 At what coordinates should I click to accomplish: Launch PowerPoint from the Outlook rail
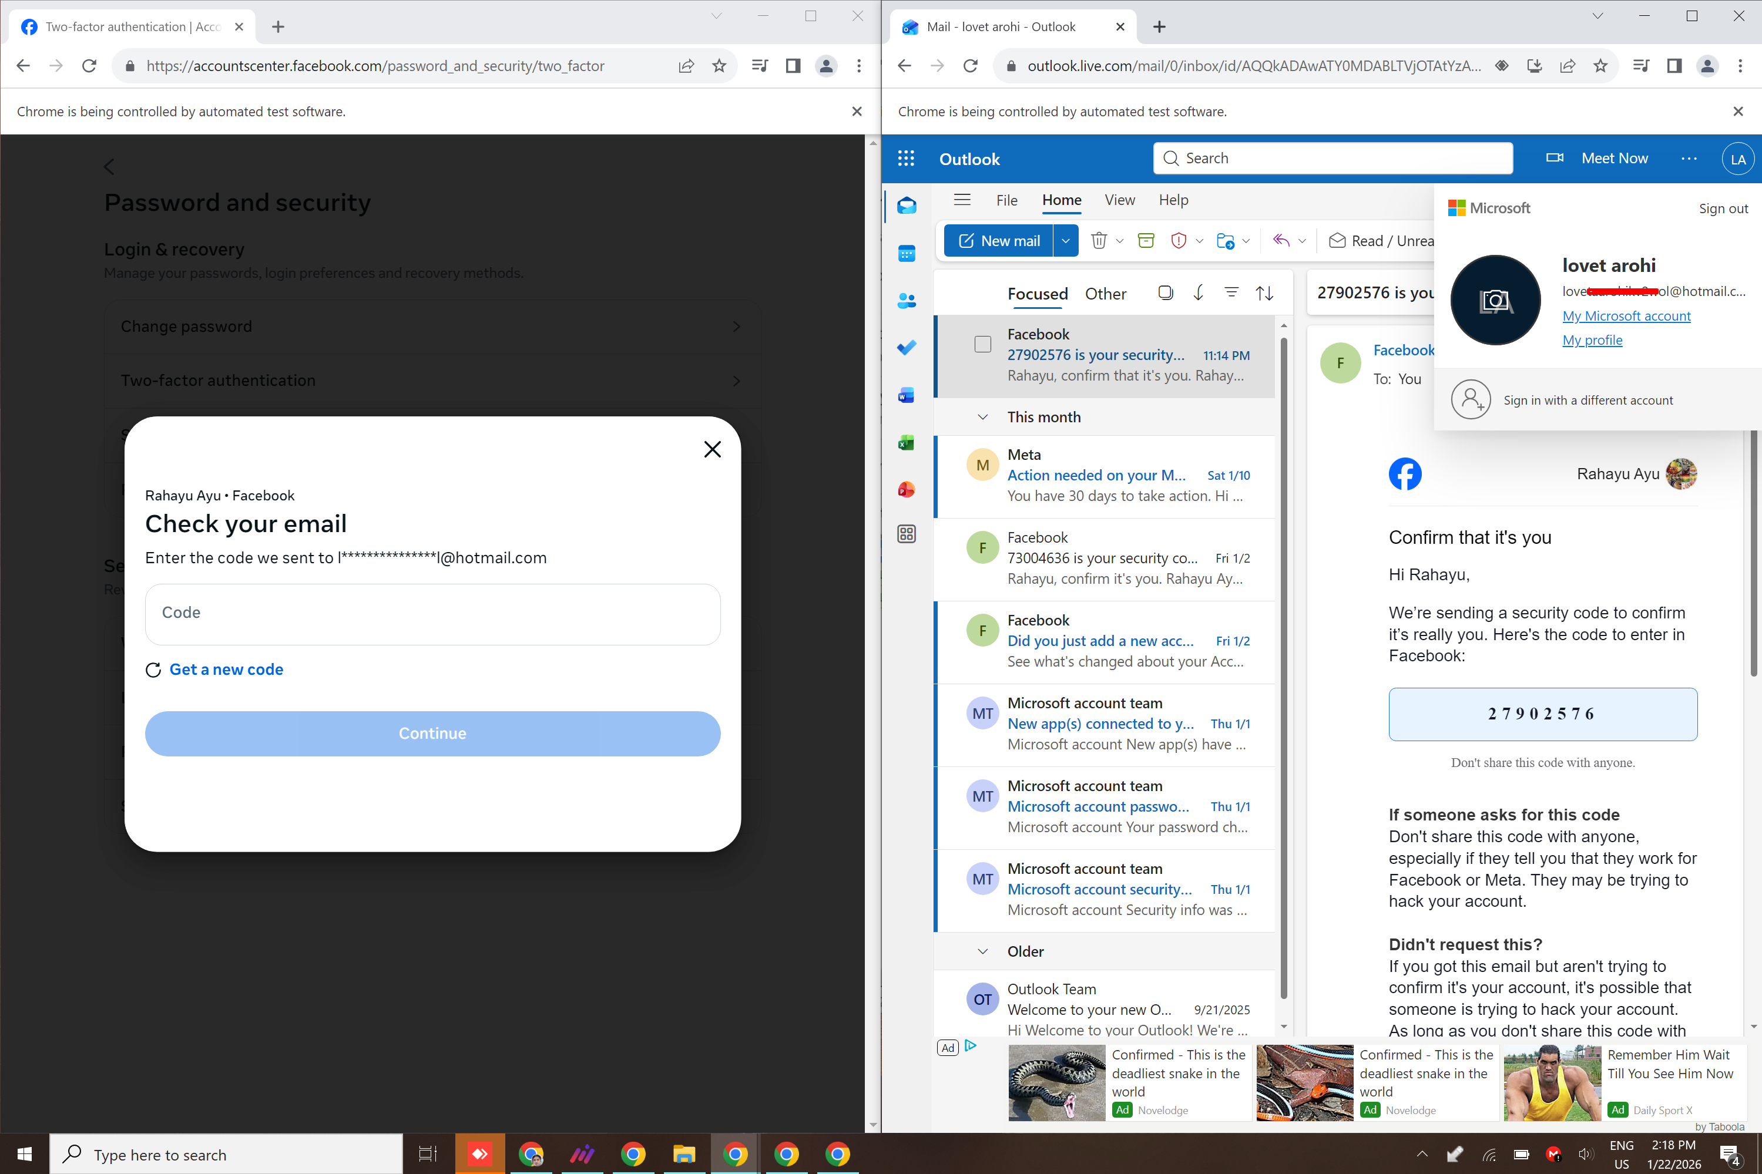click(x=907, y=489)
